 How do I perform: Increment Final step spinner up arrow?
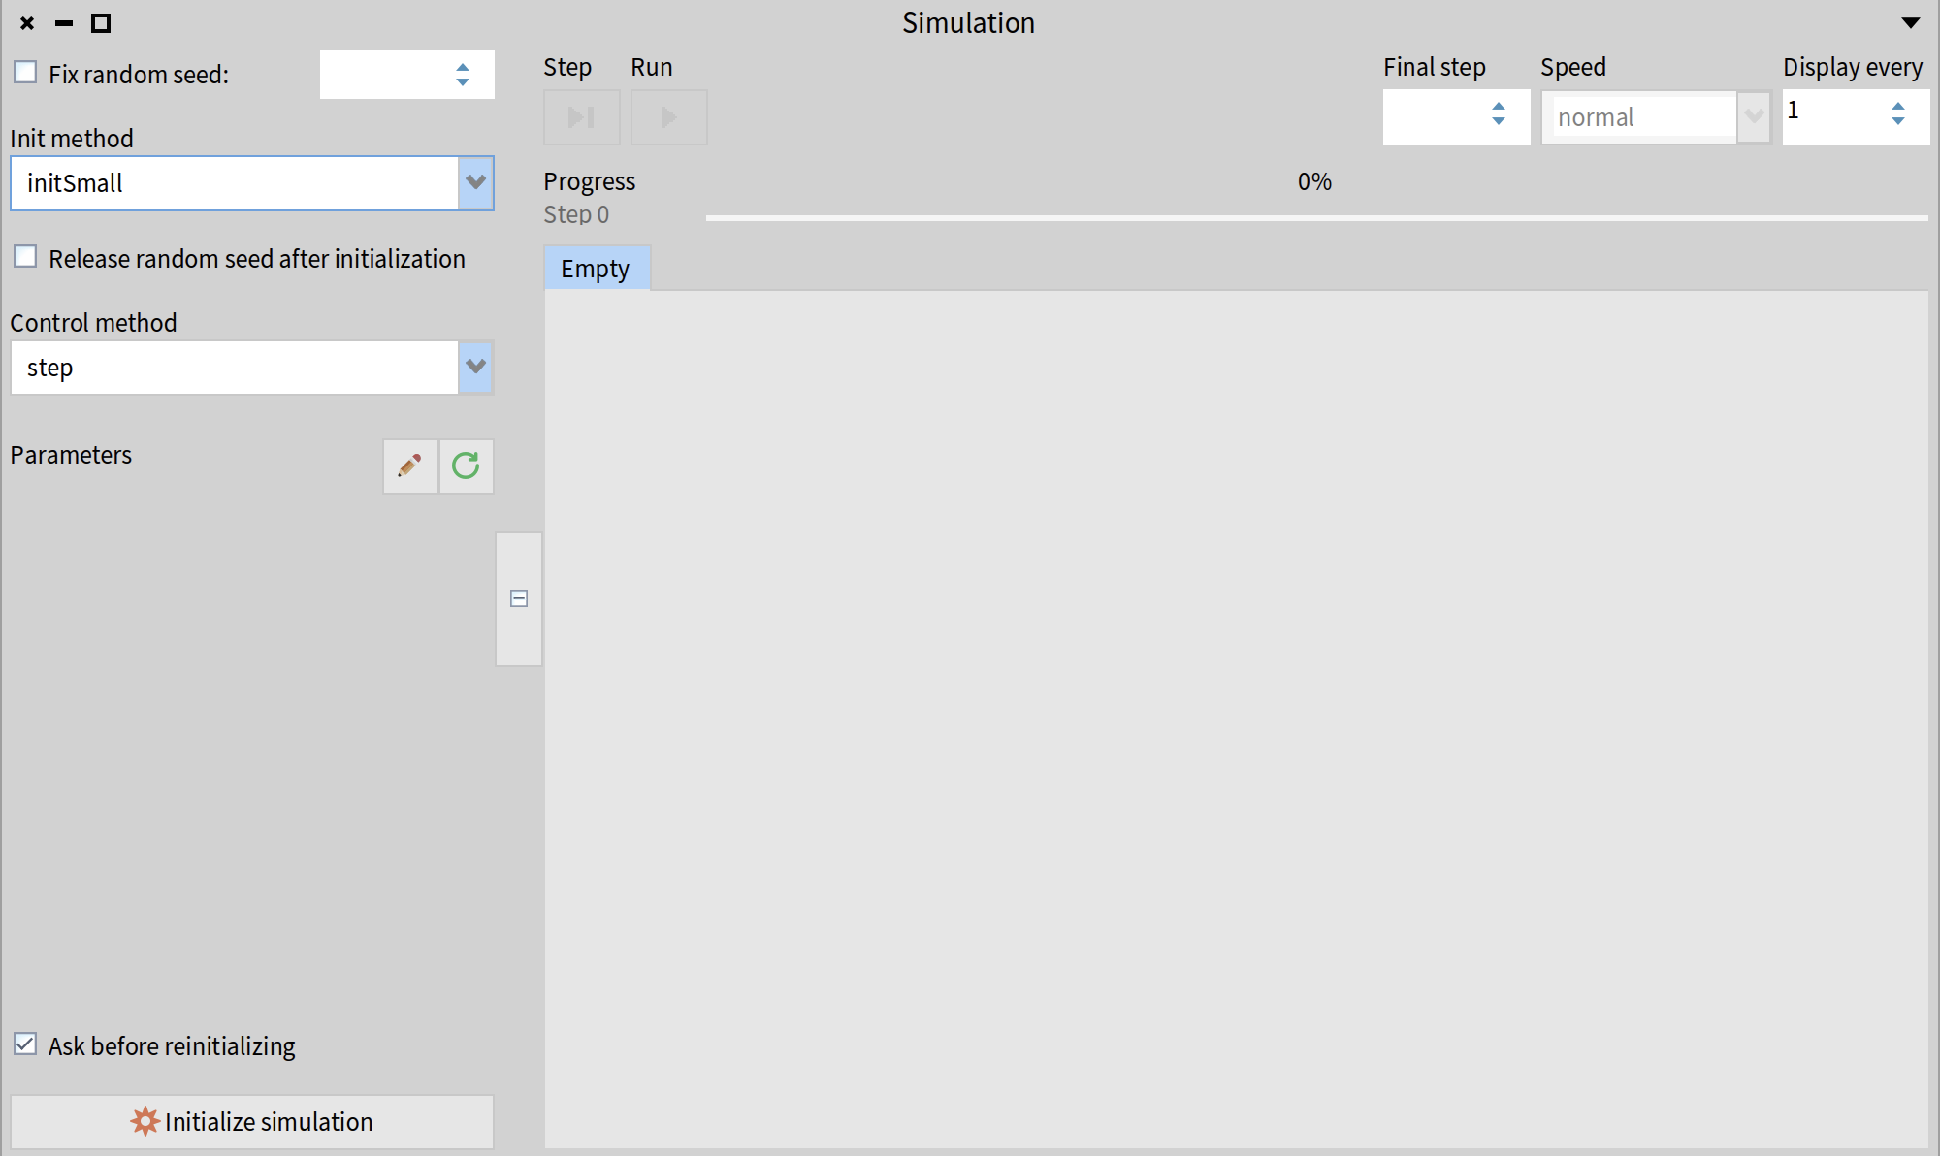pyautogui.click(x=1499, y=106)
